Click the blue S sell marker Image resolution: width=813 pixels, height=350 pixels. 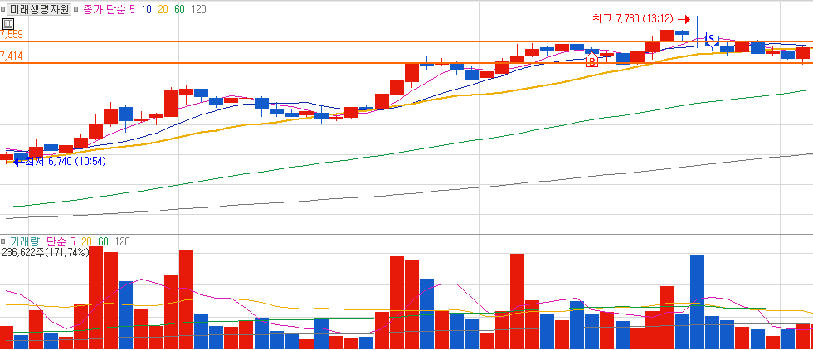(713, 38)
